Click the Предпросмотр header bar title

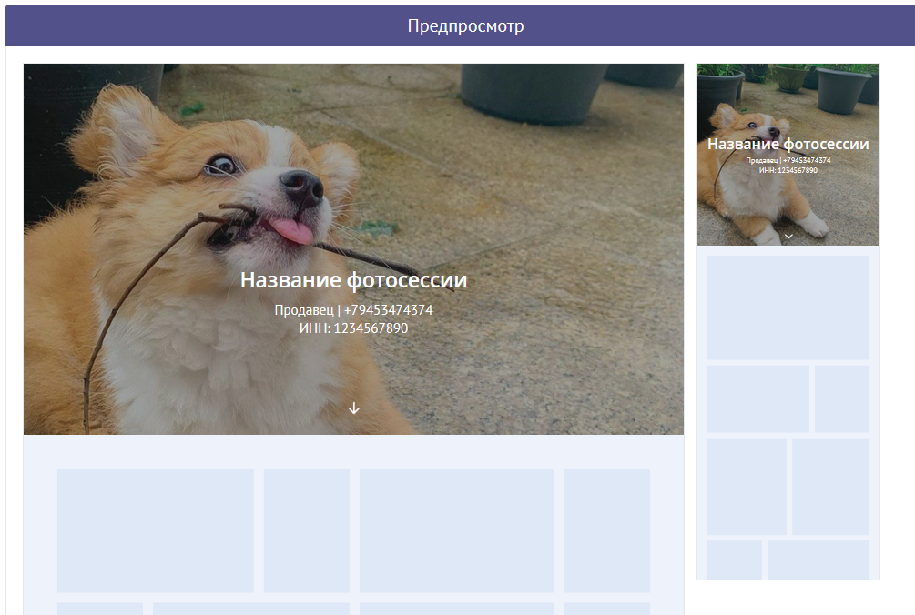[x=465, y=26]
